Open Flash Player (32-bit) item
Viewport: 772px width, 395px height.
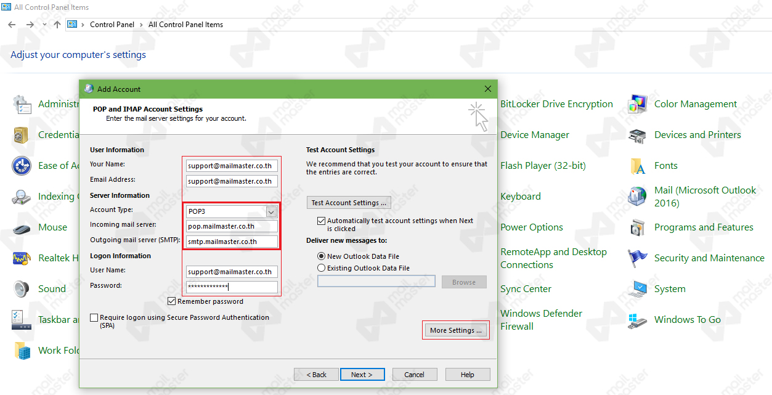tap(543, 166)
